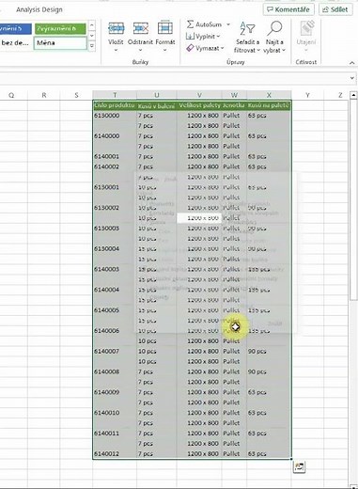Expand the formula bar chevron
This screenshot has width=358, height=489.
tap(352, 78)
